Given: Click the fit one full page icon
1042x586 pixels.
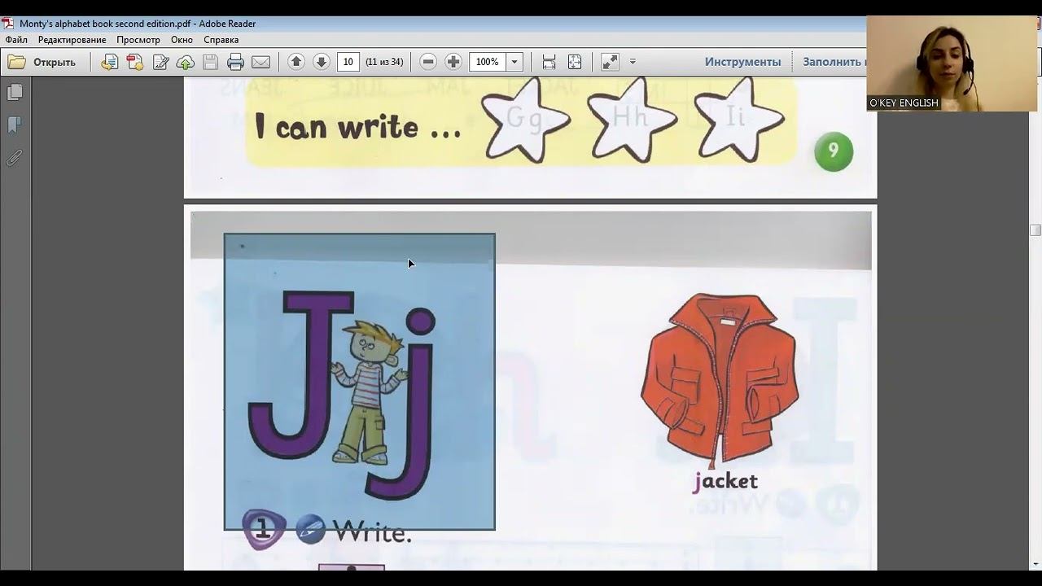Looking at the screenshot, I should point(575,62).
